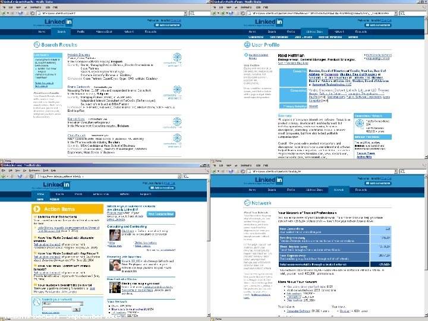Image resolution: width=428 pixels, height=321 pixels.
Task: Open the Back history dropdown arrow in the Search Results window
Action: click(x=7, y=13)
